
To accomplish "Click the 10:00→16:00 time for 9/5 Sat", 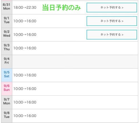I will click(25, 75).
